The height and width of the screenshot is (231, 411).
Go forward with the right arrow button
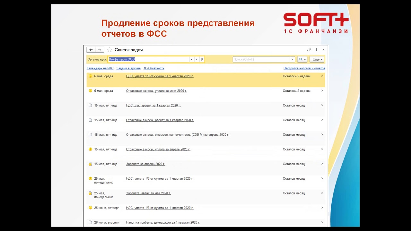[100, 50]
